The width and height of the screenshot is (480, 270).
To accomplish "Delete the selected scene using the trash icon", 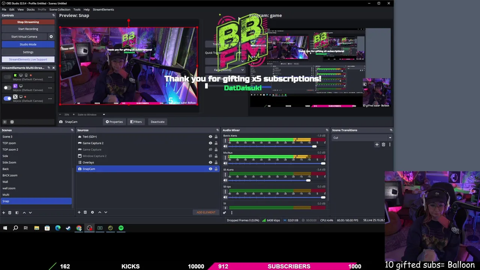I will tap(10, 213).
